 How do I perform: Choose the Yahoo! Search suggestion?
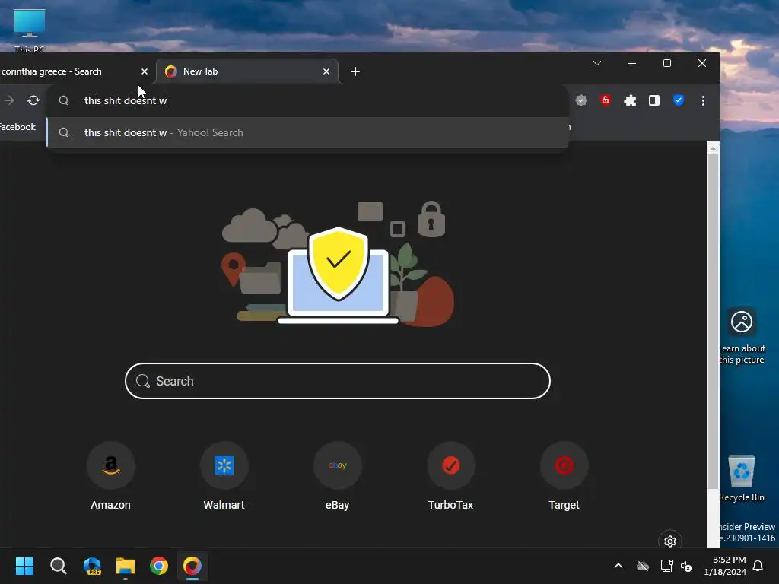point(308,132)
